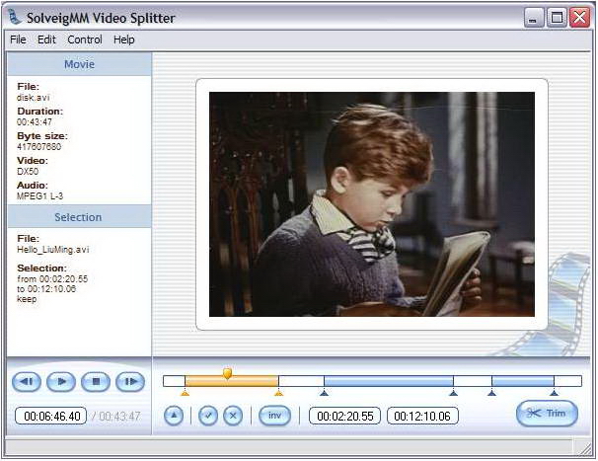Add a marker with the triangle button

[x=174, y=416]
